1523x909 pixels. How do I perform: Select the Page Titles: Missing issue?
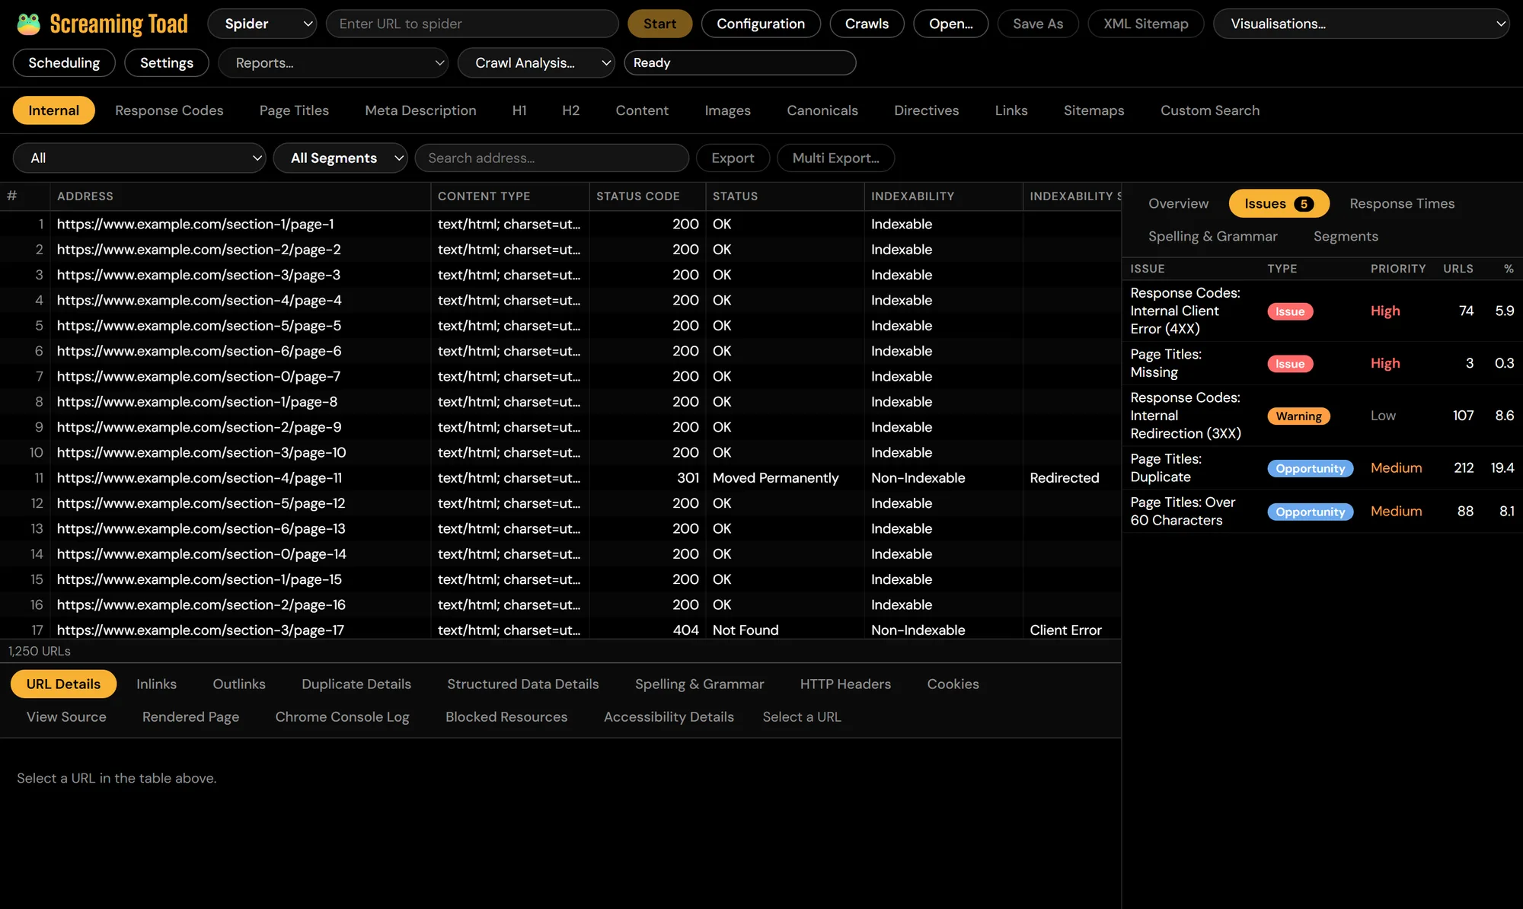1322,363
